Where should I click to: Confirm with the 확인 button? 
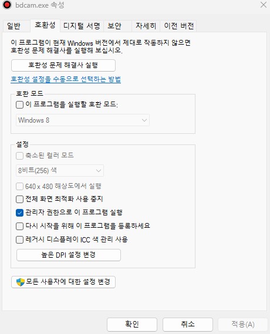point(132,325)
